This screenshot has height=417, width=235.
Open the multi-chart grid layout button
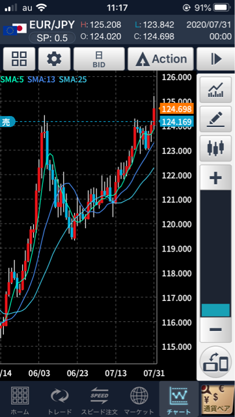tap(19, 59)
